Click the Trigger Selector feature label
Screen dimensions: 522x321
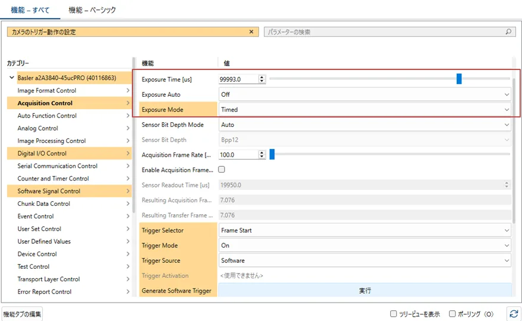(x=163, y=230)
